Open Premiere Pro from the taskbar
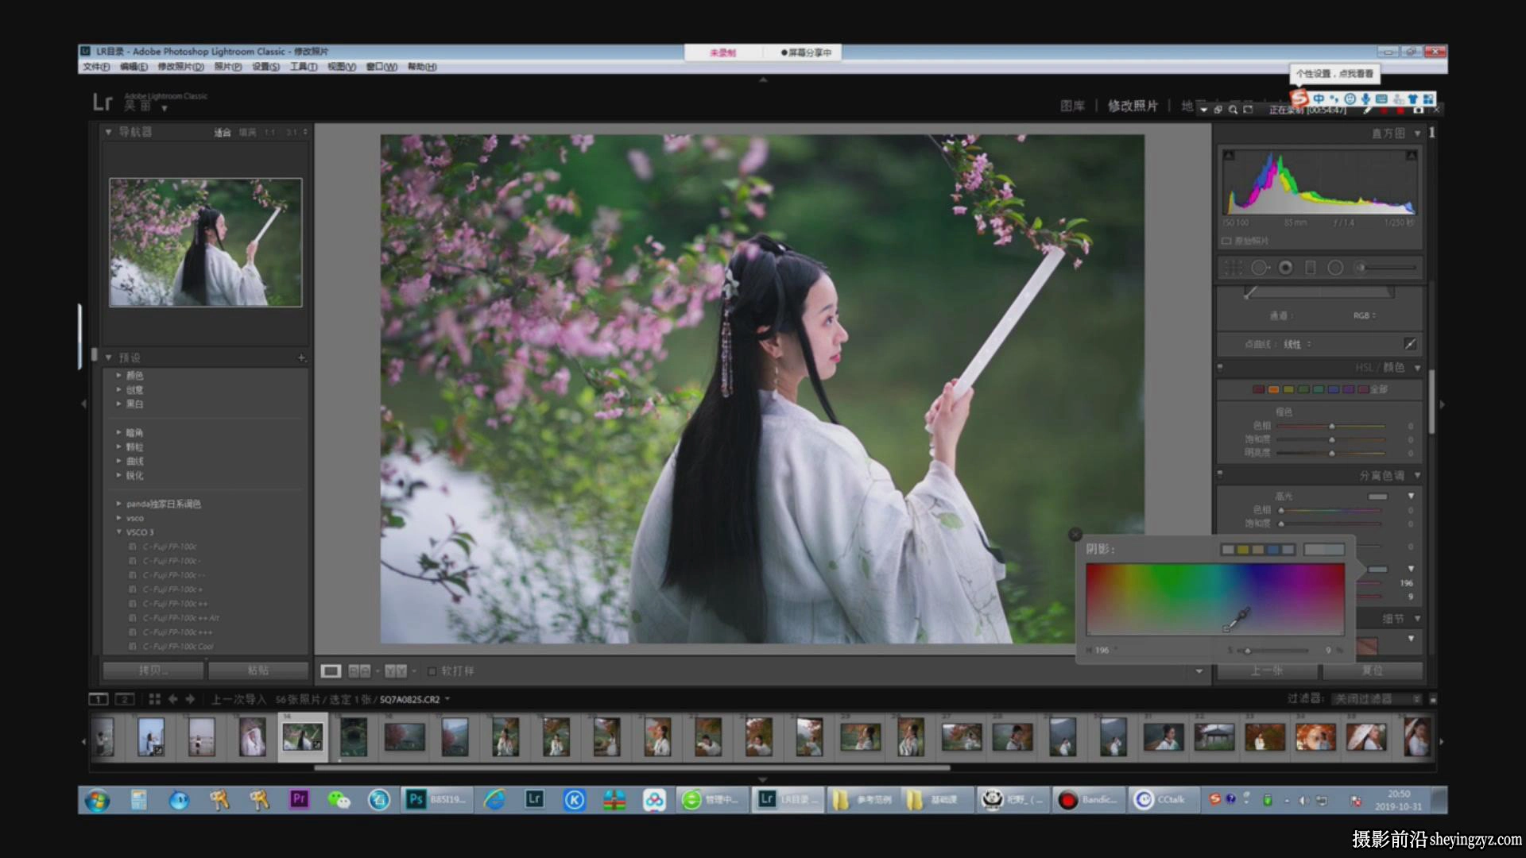Viewport: 1526px width, 858px height. pos(299,799)
